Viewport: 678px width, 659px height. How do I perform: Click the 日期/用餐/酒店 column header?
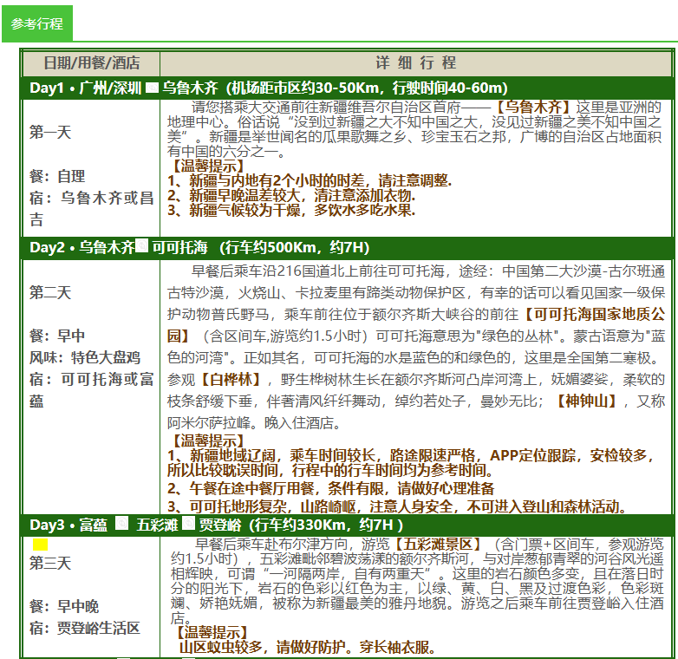pyautogui.click(x=92, y=63)
